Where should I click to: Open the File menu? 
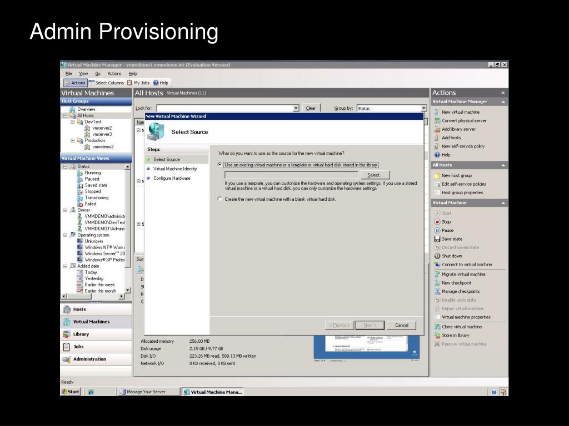coord(68,74)
